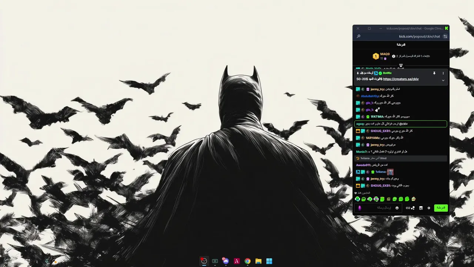Insert the second green sunglasses quick emote
The height and width of the screenshot is (267, 474).
[364, 199]
